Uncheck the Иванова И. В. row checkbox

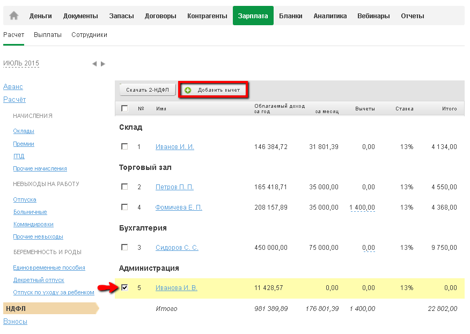125,287
